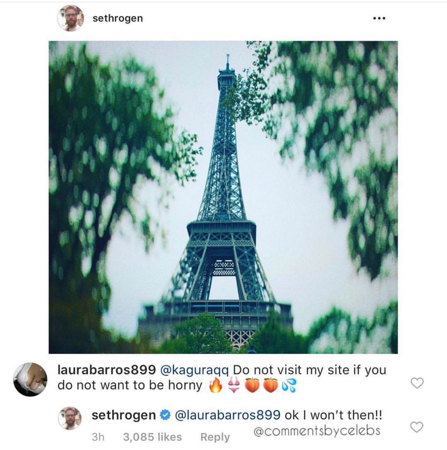The height and width of the screenshot is (450, 447).
Task: View the 3,085 likes list
Action: 152,437
